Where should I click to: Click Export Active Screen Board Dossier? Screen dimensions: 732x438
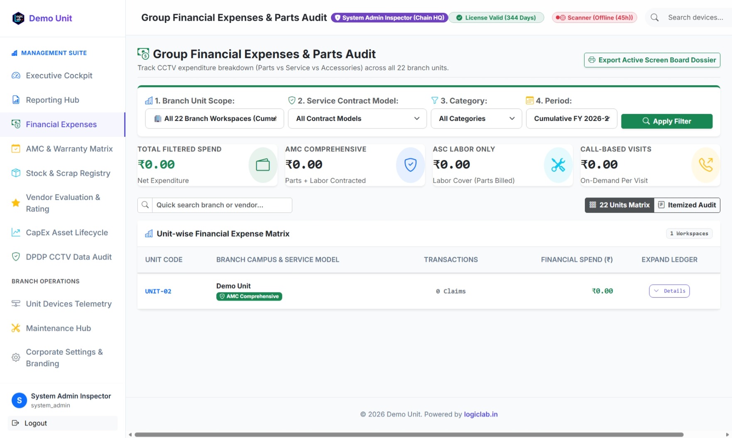[652, 60]
